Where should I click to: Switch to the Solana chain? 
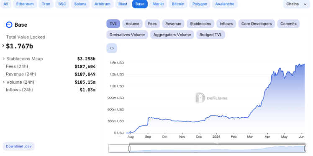[80, 4]
